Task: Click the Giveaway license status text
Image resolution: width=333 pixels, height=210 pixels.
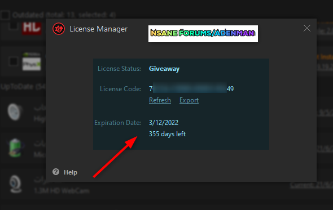Action: coord(164,69)
